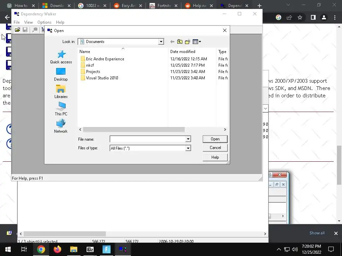Select Quick access in the places bar
The height and width of the screenshot is (256, 342).
click(61, 57)
